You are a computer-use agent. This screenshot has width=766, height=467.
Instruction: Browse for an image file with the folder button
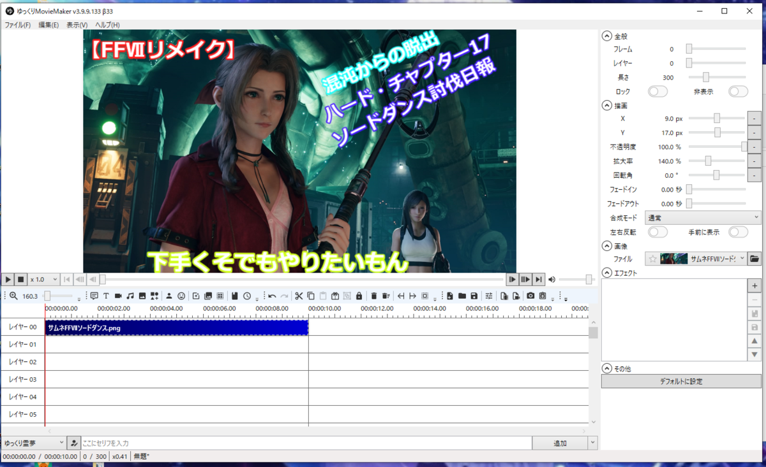pyautogui.click(x=755, y=259)
